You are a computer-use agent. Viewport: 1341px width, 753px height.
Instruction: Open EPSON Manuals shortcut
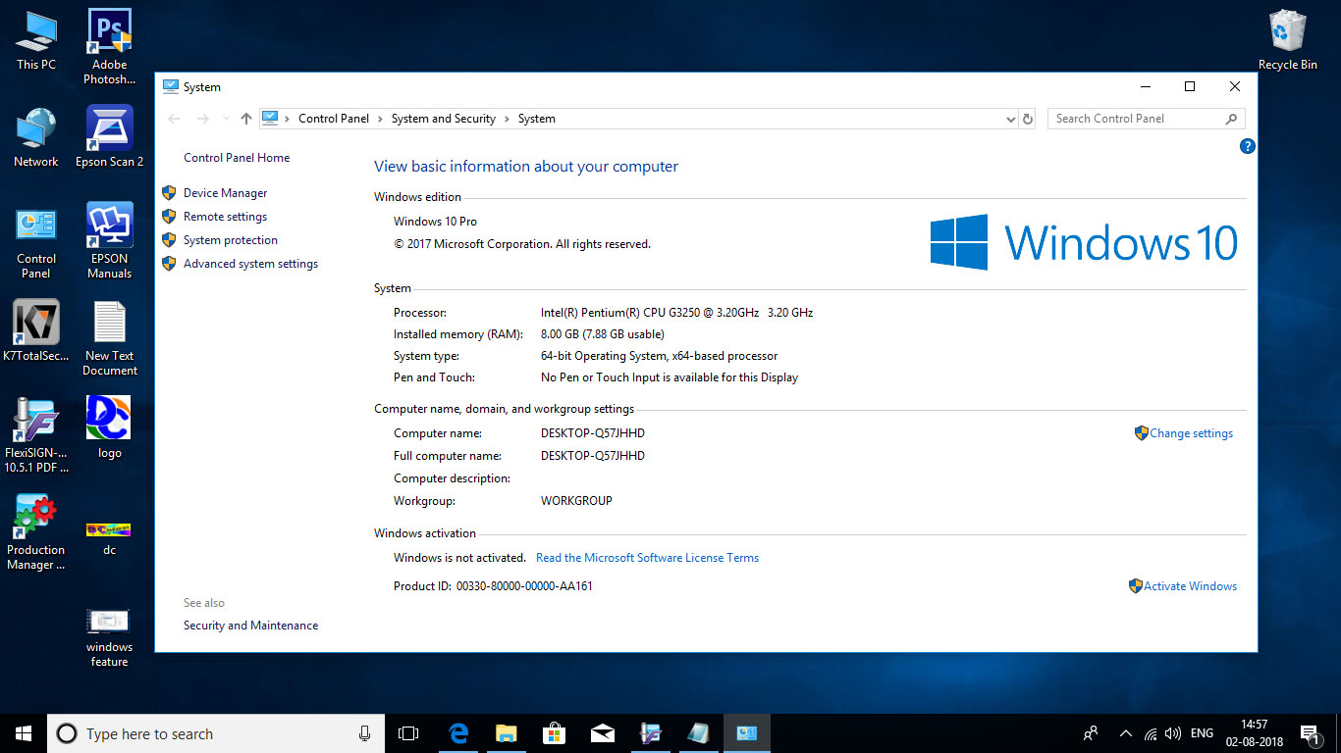click(110, 241)
